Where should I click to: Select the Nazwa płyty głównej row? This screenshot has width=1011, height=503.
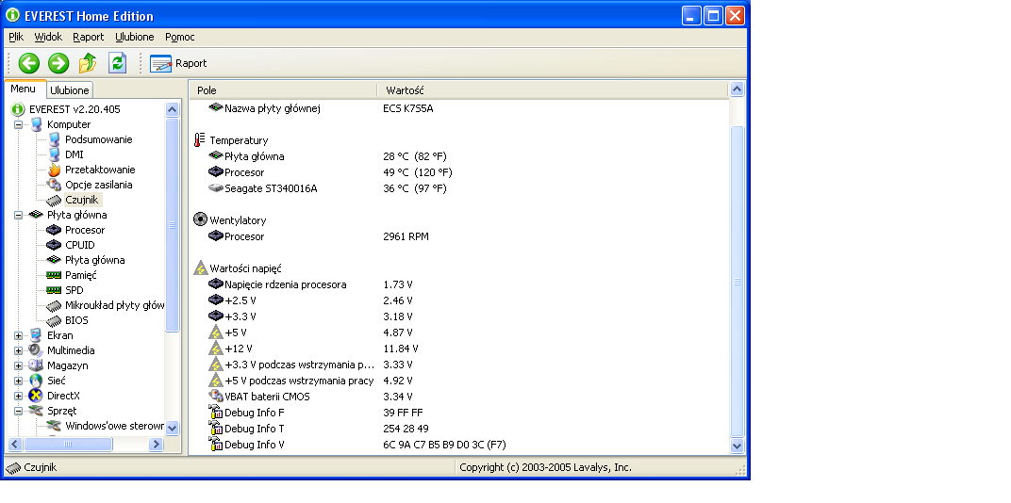tap(458, 108)
